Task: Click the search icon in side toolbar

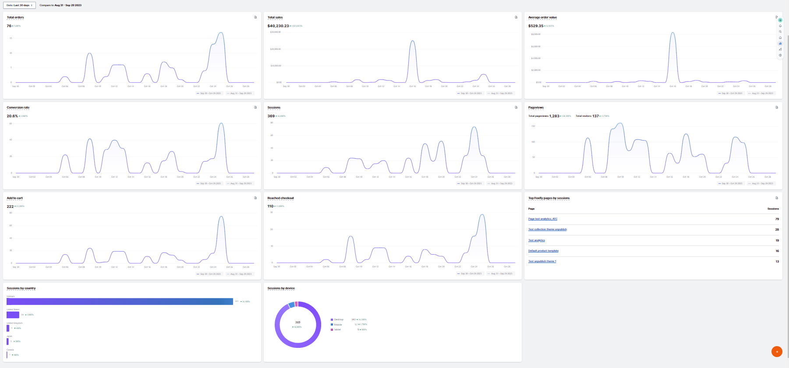Action: pyautogui.click(x=780, y=32)
